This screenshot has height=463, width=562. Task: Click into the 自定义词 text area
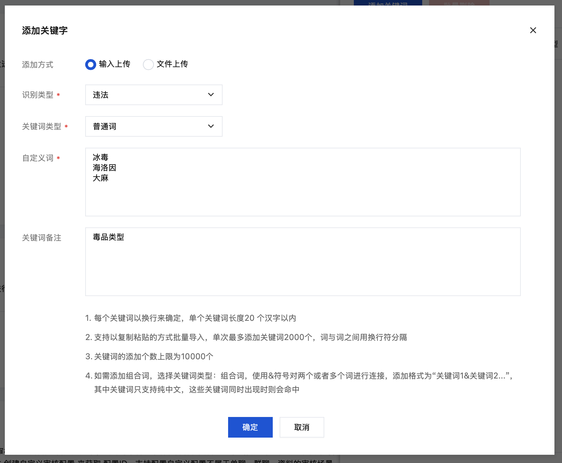(303, 182)
